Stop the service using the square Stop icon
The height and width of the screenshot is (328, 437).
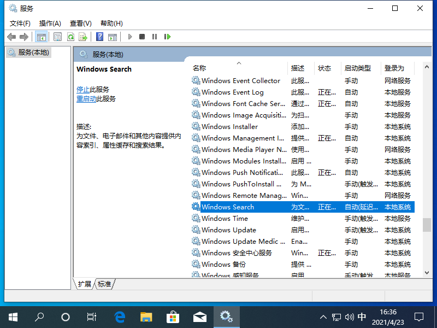[x=142, y=37]
